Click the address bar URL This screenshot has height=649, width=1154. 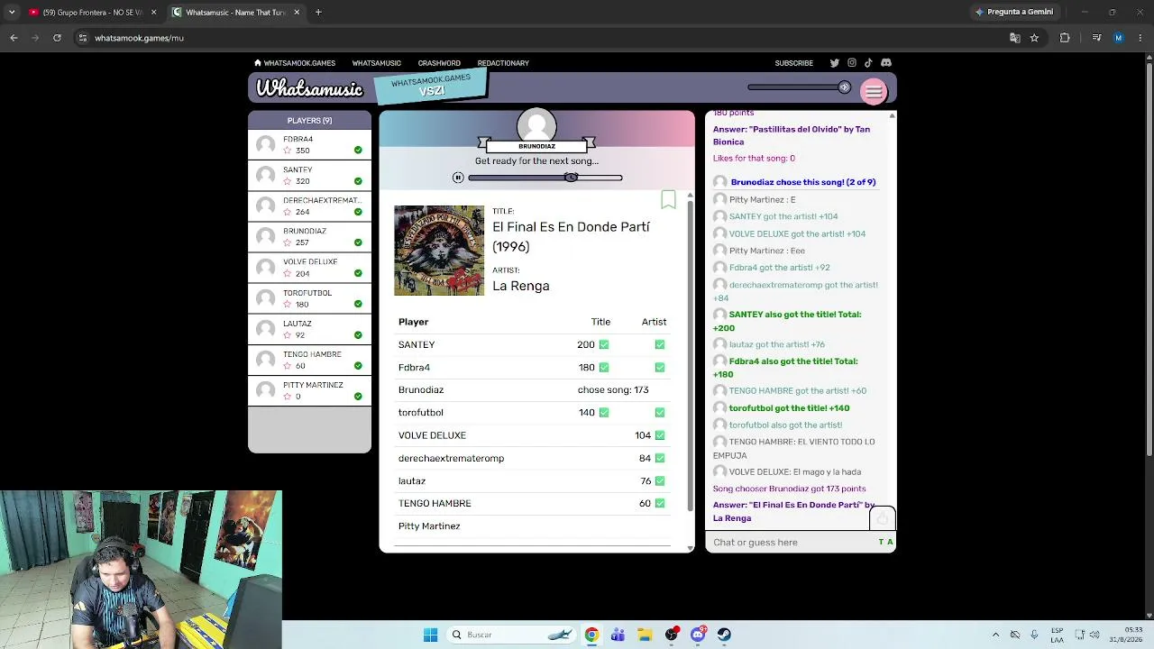click(140, 38)
